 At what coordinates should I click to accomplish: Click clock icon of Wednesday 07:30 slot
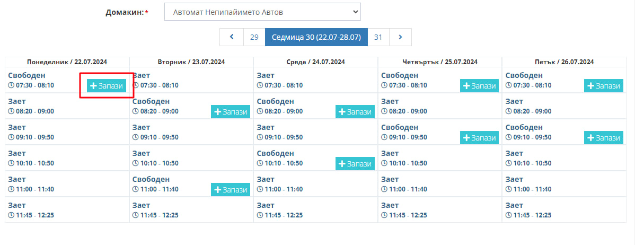click(260, 85)
